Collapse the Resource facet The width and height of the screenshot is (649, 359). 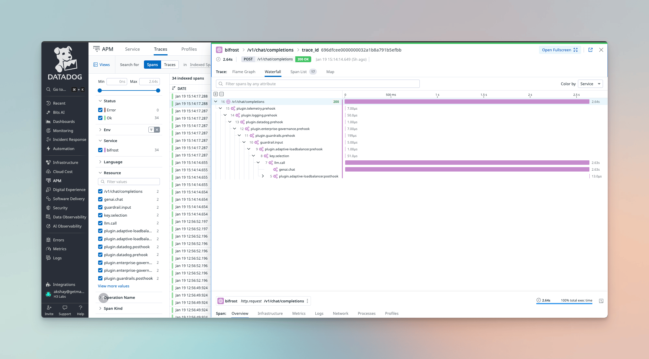coord(100,173)
